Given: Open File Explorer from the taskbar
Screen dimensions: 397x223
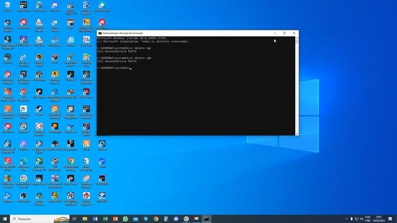Looking at the screenshot, I should pyautogui.click(x=85, y=219).
